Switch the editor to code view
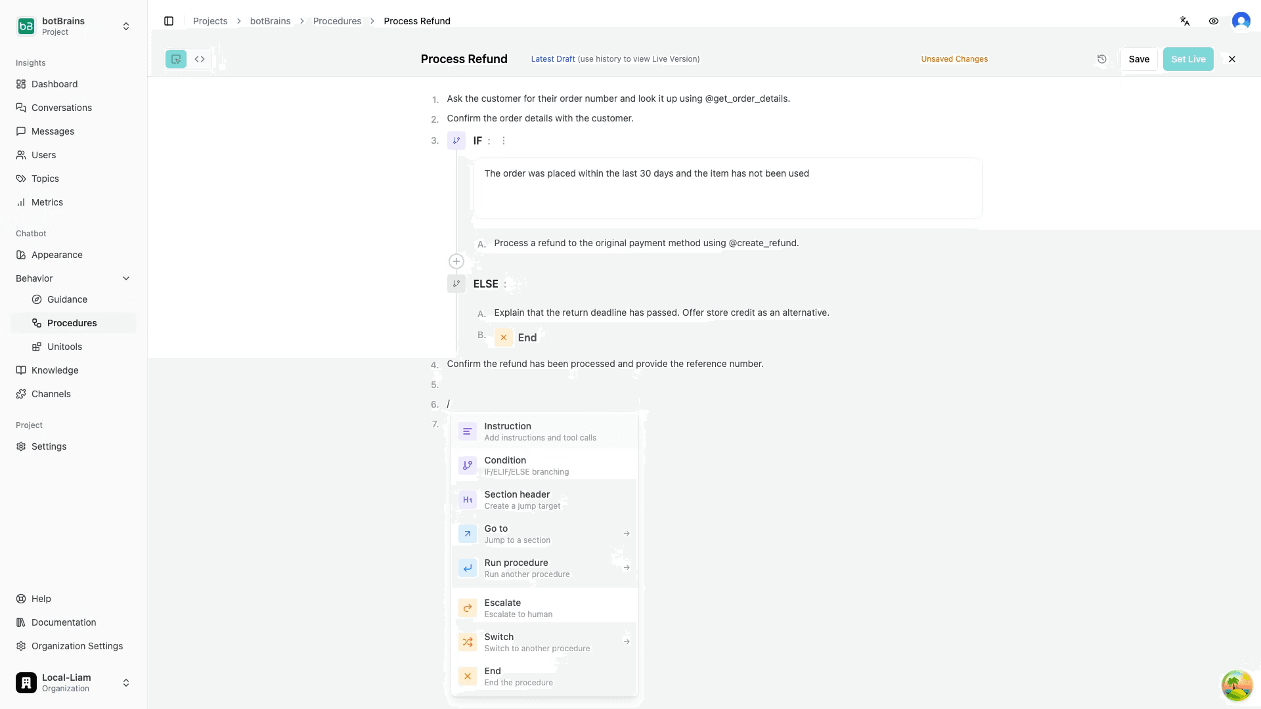 click(x=200, y=59)
